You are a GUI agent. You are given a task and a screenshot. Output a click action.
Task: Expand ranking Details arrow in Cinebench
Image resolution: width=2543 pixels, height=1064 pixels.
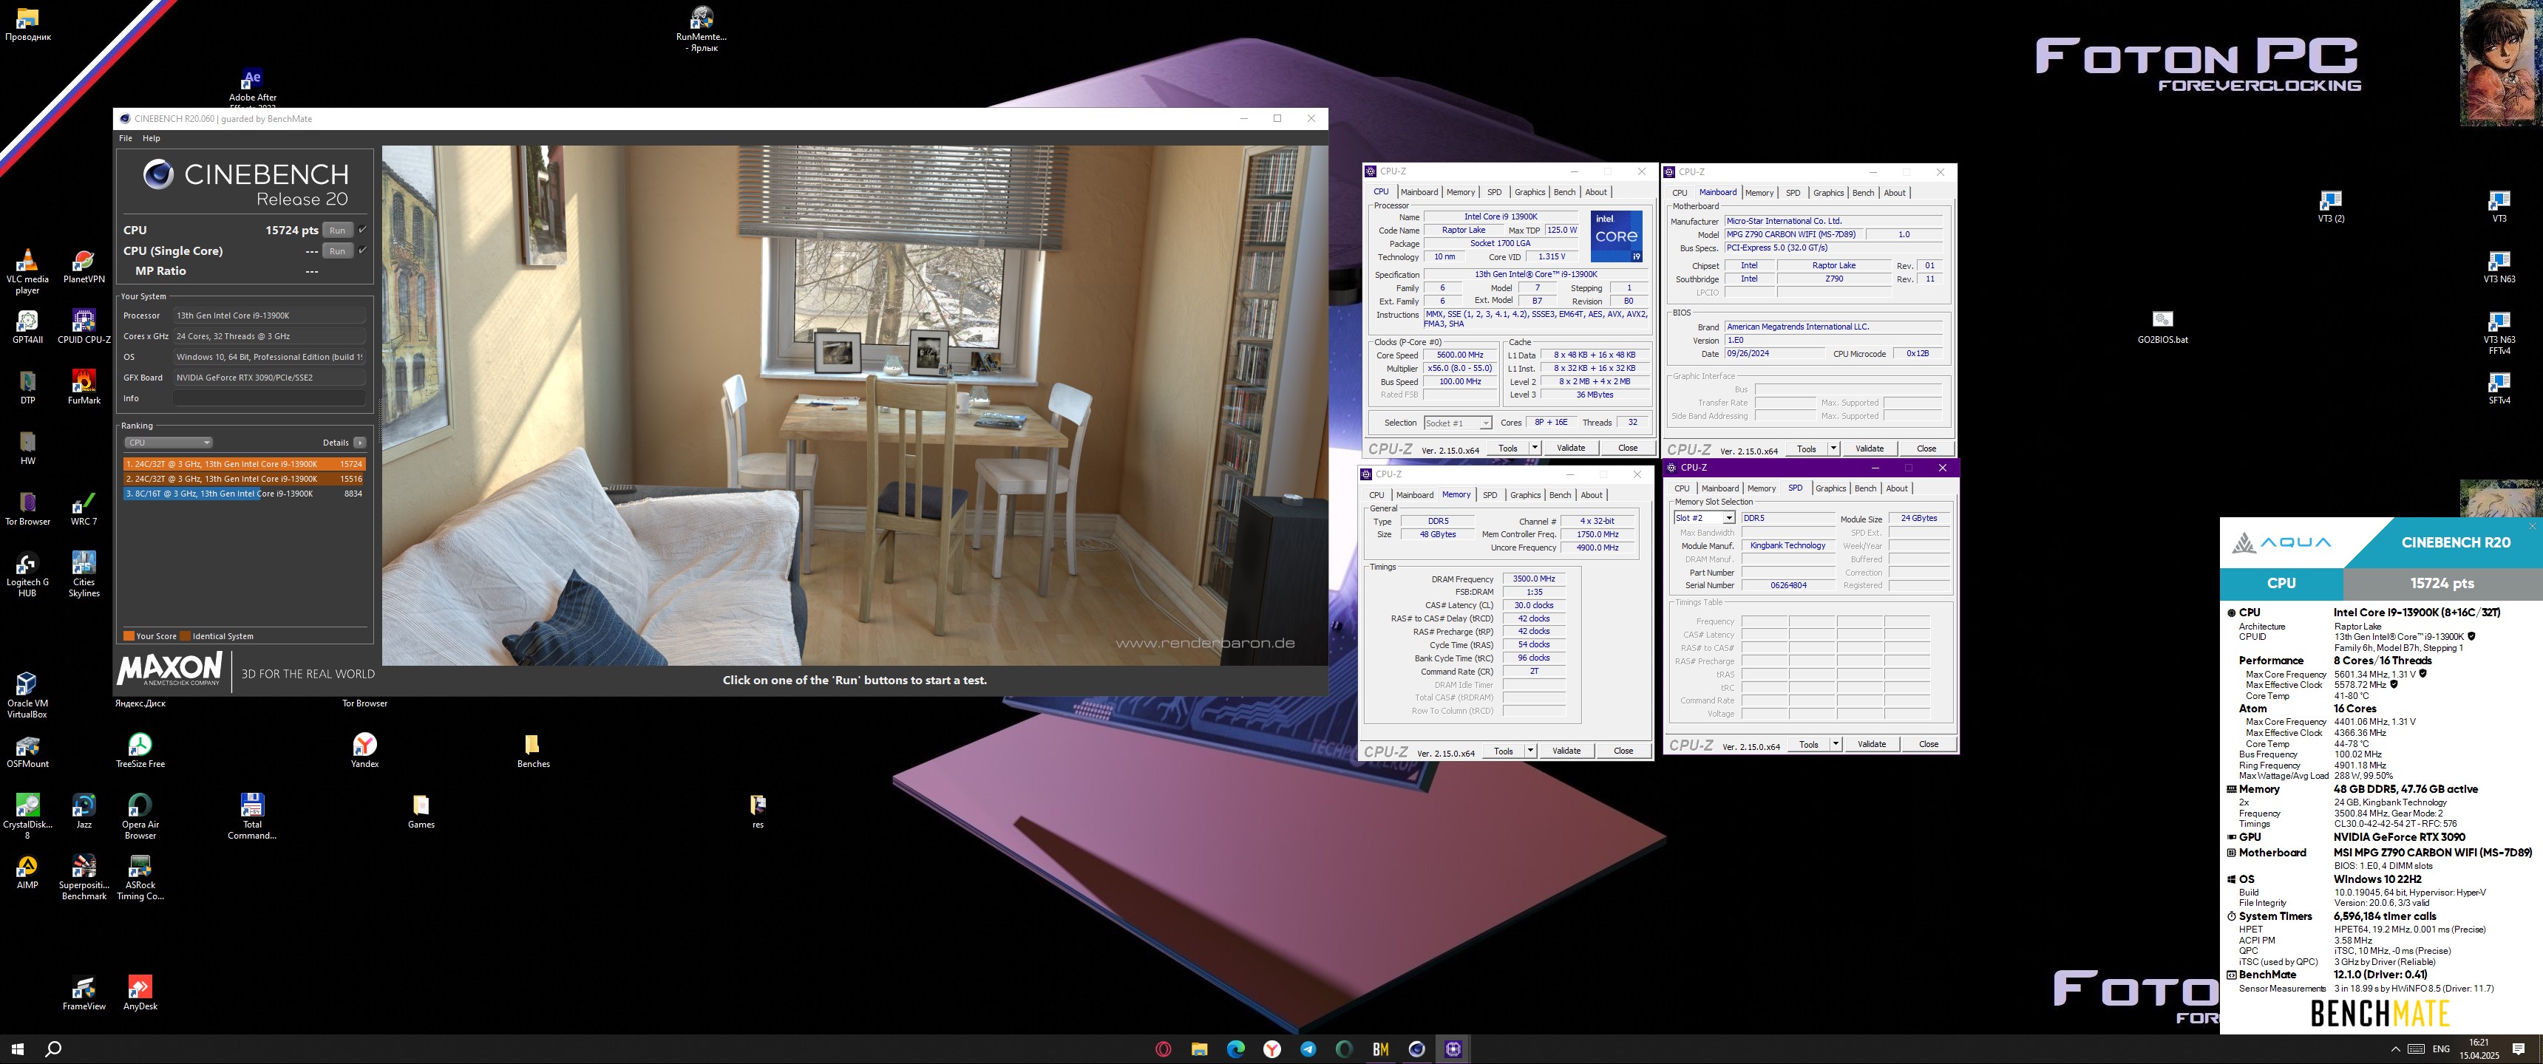click(x=359, y=442)
